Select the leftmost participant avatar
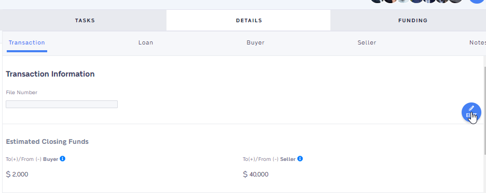Viewport: 486px width, 193px height. pyautogui.click(x=378, y=1)
